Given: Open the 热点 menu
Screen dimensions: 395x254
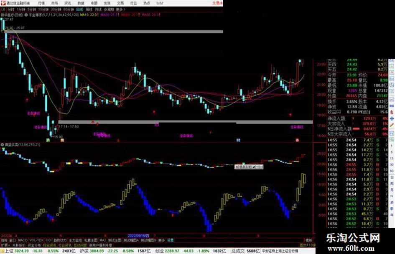Looking at the screenshot, I should pos(147,3).
